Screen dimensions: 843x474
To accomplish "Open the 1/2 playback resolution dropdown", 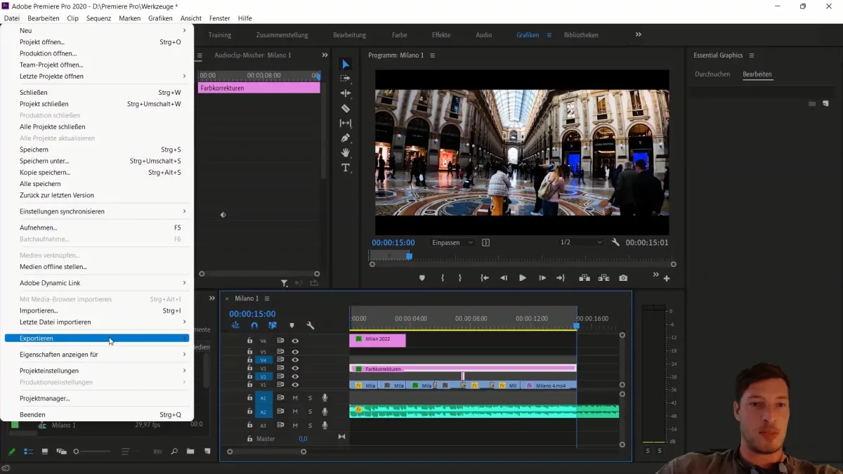I will [580, 242].
